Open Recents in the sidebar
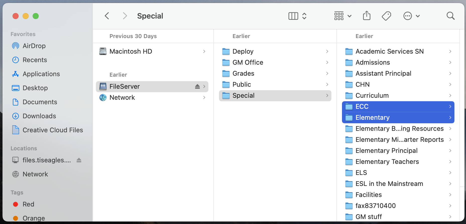The height and width of the screenshot is (224, 466). coord(35,60)
